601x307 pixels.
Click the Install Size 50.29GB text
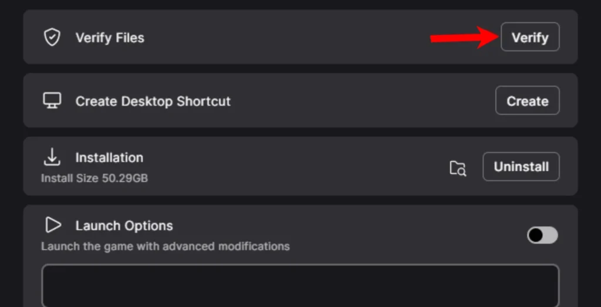94,177
